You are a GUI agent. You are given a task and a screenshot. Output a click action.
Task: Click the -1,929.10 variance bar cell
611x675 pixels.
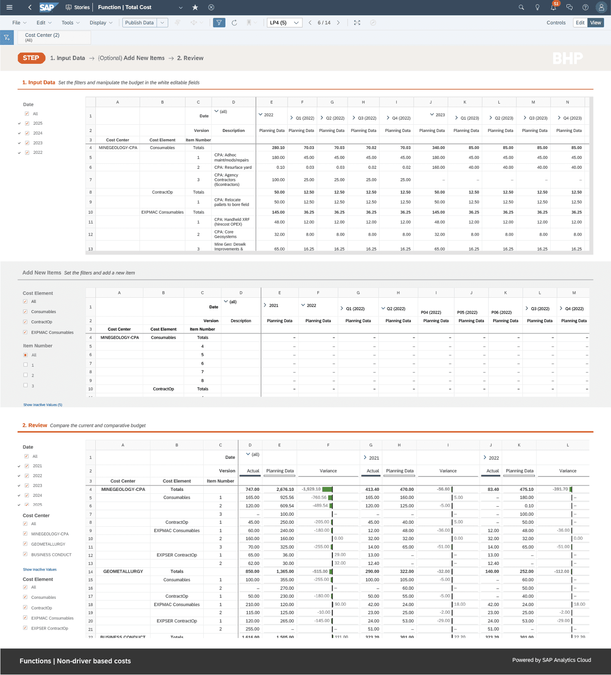coord(328,489)
